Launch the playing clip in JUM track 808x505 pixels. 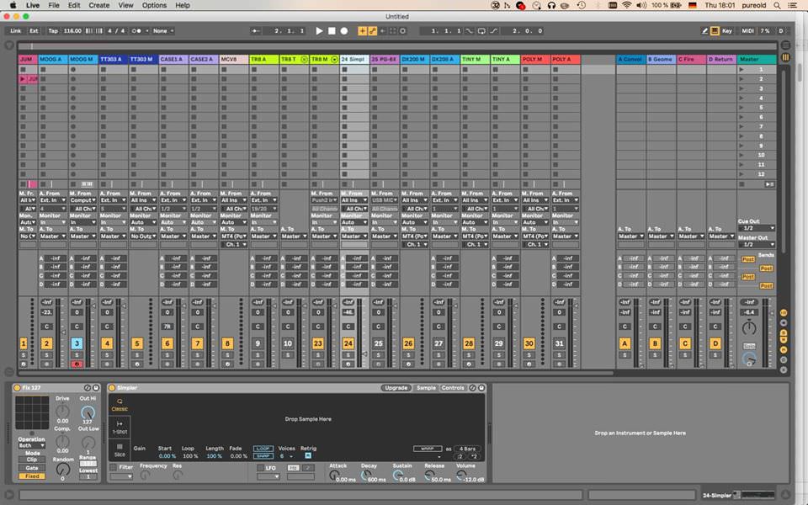(23, 79)
